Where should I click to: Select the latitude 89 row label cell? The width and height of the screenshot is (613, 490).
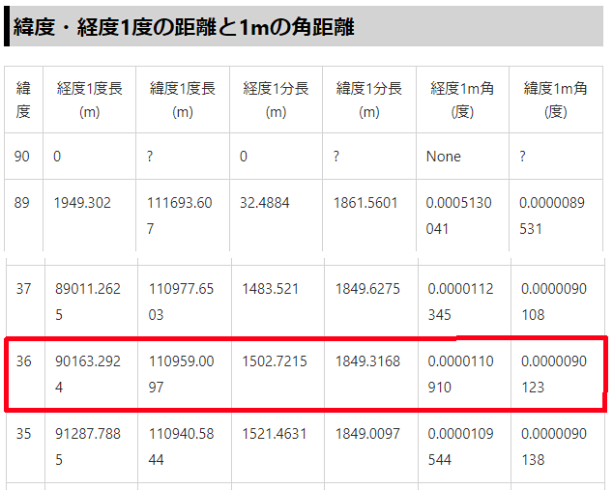click(x=23, y=203)
